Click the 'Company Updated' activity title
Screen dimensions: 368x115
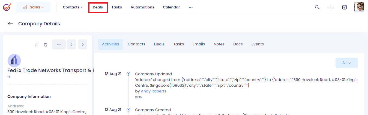154,74
